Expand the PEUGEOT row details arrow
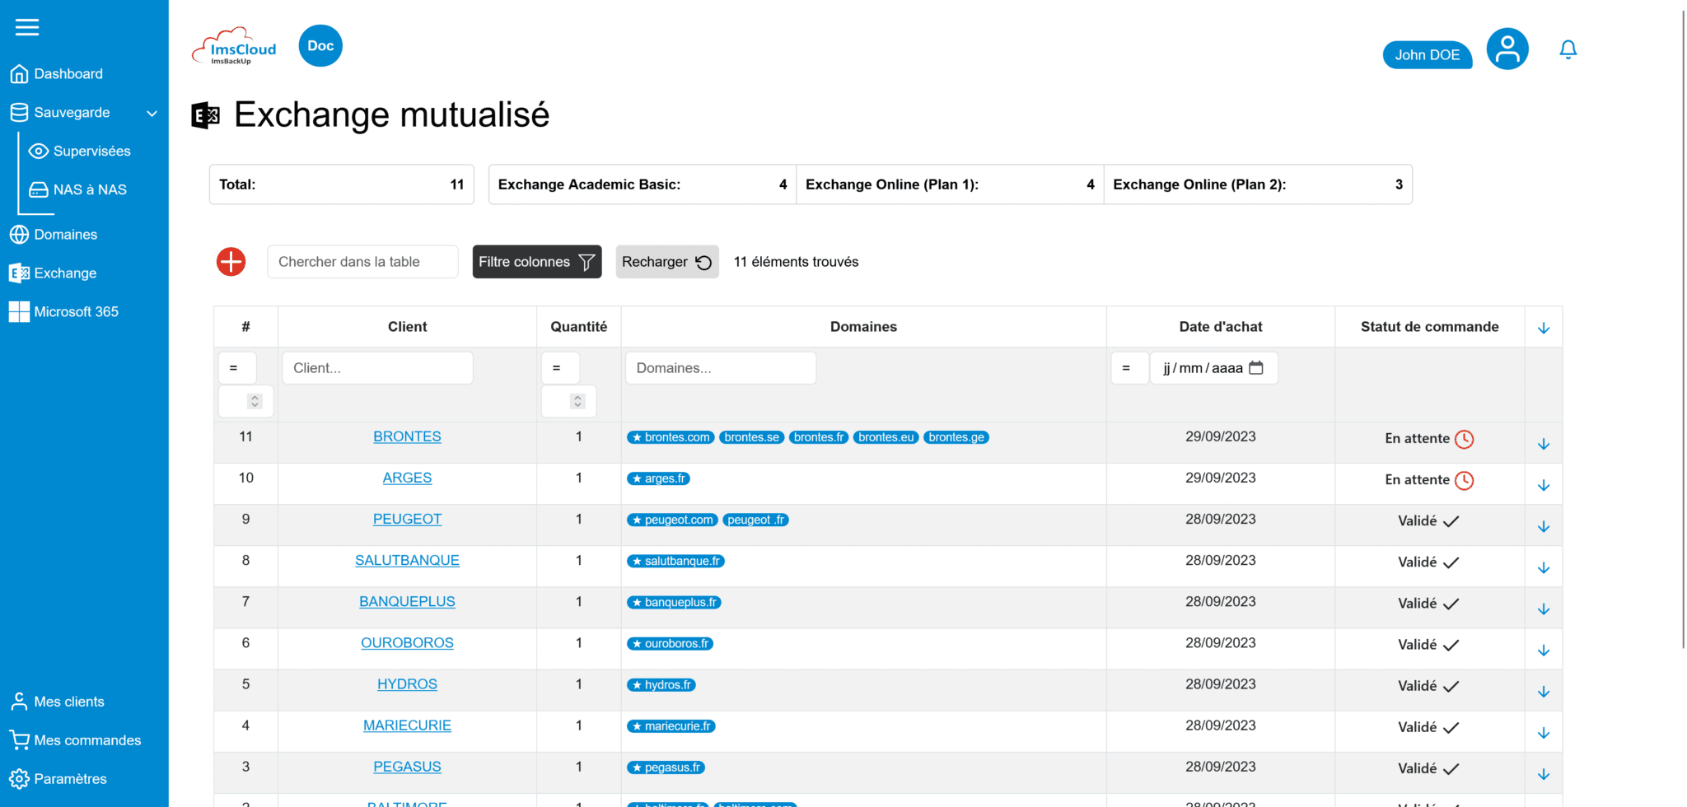The width and height of the screenshot is (1687, 807). (x=1543, y=527)
